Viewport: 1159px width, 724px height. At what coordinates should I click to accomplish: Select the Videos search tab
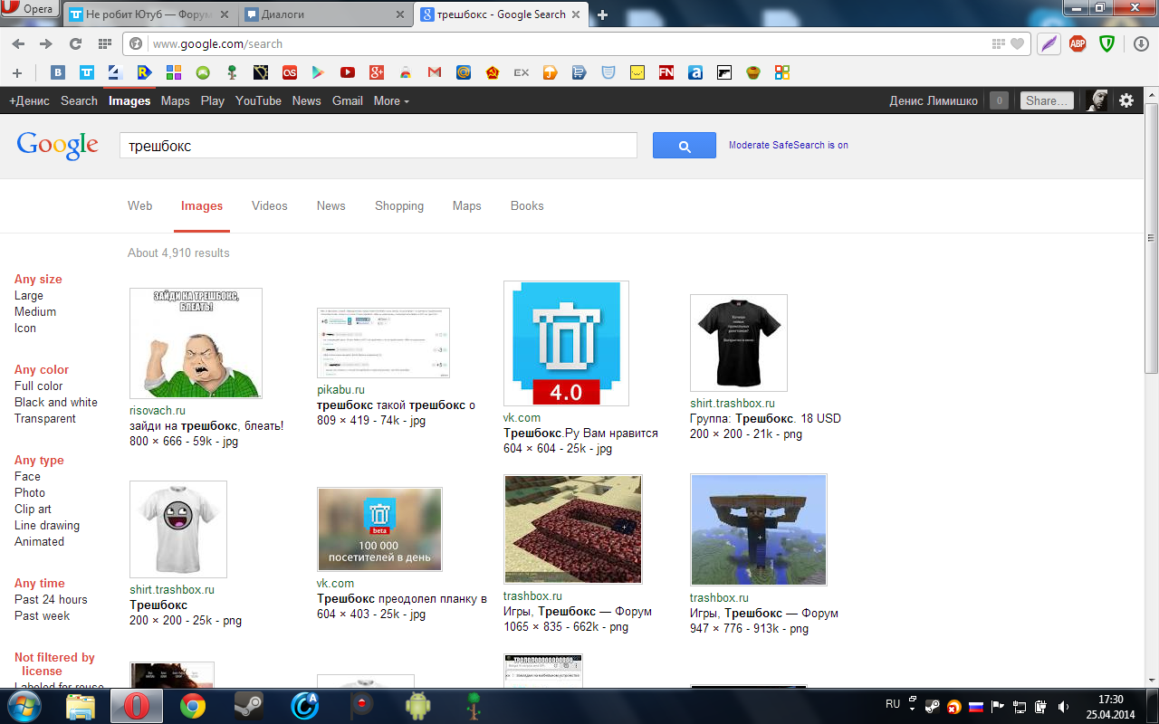tap(270, 205)
